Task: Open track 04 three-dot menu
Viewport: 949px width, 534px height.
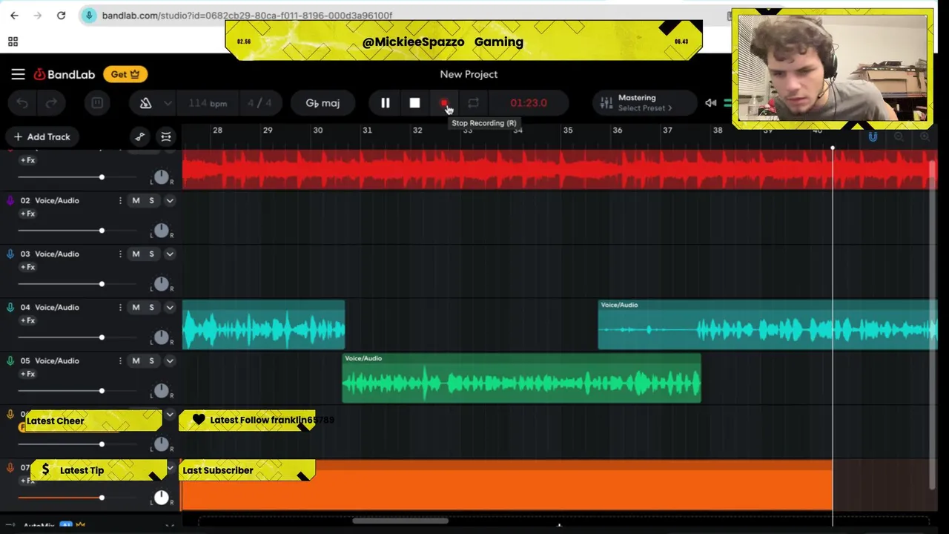Action: [120, 307]
